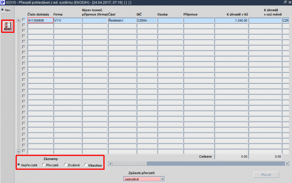Screen dimensions: 292x183
Task: Select Zrušené records filter
Action: [65, 165]
